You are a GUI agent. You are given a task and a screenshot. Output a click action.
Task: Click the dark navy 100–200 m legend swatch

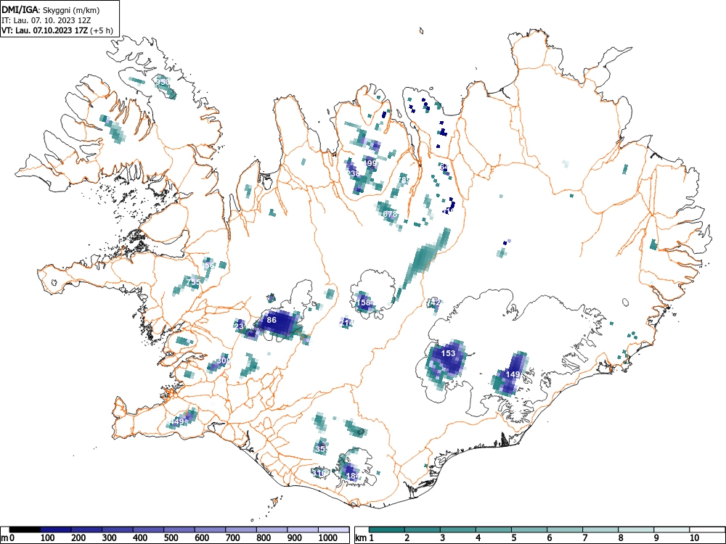56,529
